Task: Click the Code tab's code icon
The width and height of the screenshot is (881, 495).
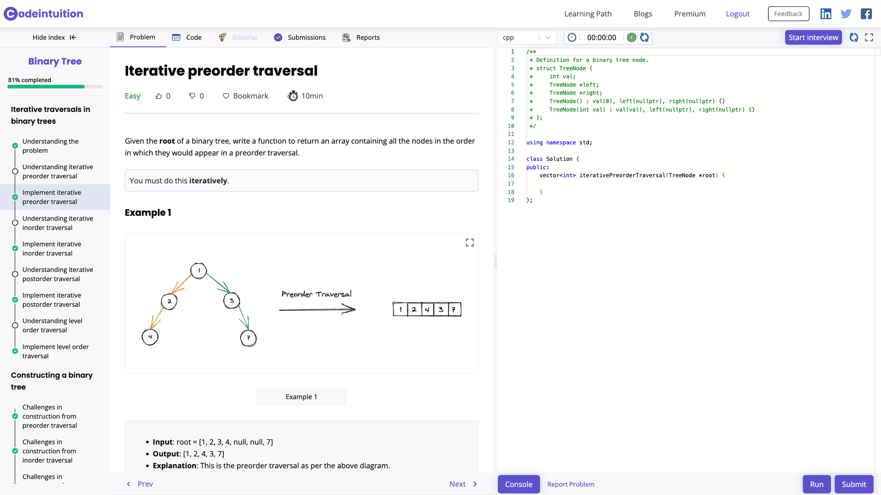Action: point(176,37)
